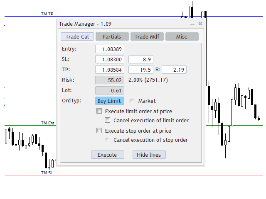This screenshot has height=199, width=266.
Task: Click the R ratio field 2.19
Action: pyautogui.click(x=174, y=70)
